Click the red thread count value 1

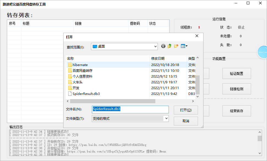coord(199,27)
